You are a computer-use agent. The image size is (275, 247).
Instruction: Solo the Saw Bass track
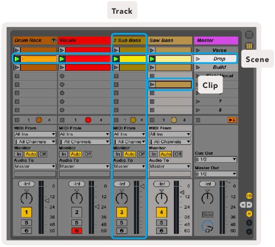click(x=161, y=223)
